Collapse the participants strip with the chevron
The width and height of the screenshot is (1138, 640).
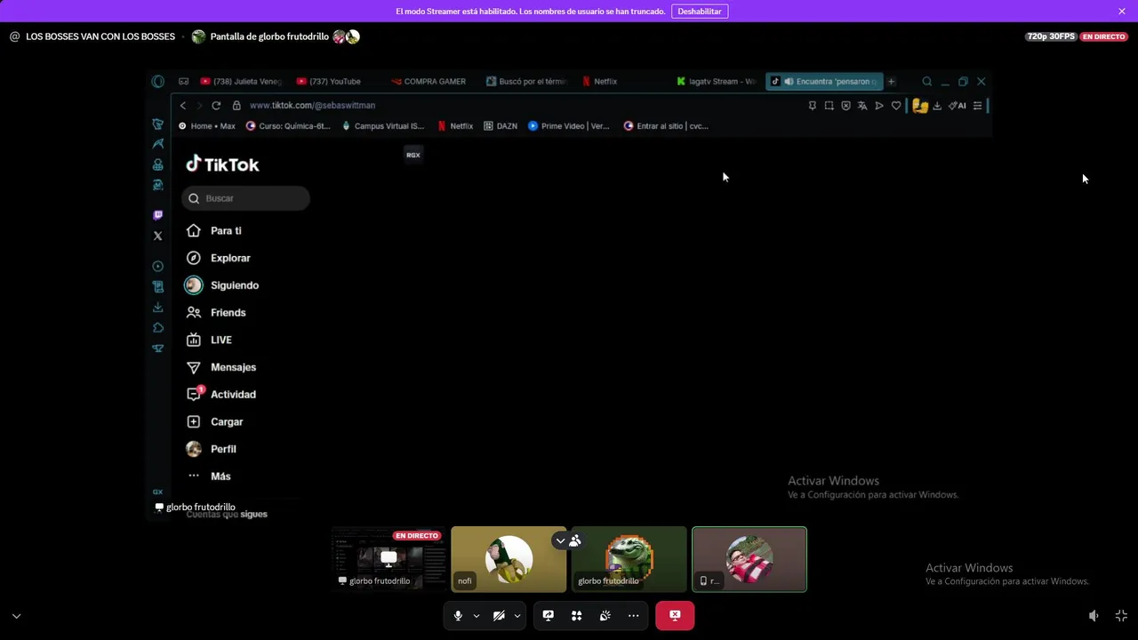click(560, 540)
